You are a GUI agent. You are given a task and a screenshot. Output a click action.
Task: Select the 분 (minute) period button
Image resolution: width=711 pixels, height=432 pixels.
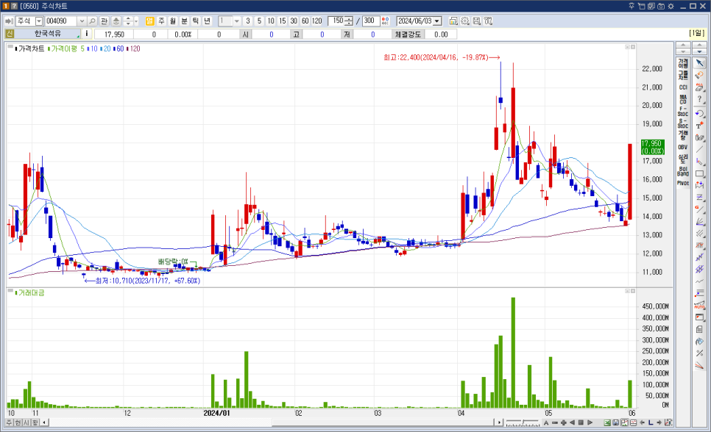[x=184, y=21]
